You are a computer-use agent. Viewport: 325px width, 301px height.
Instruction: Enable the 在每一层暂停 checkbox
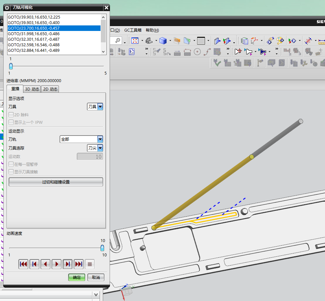11,164
